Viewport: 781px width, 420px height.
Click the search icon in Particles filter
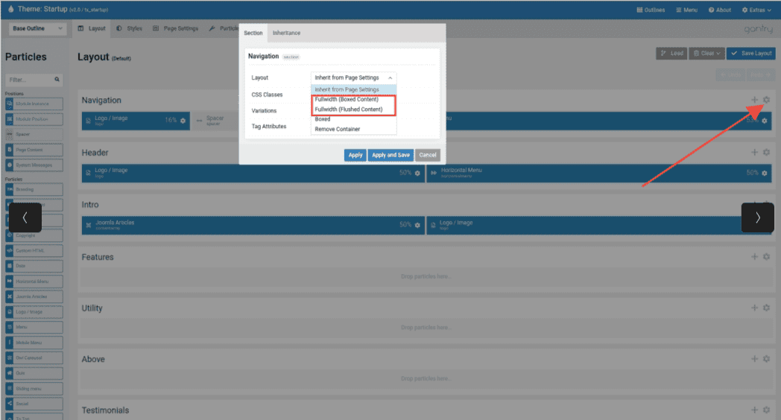(x=57, y=79)
